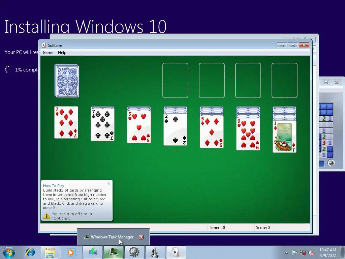Image resolution: width=345 pixels, height=259 pixels.
Task: Dismiss the How To Play tip
Action: [x=109, y=183]
